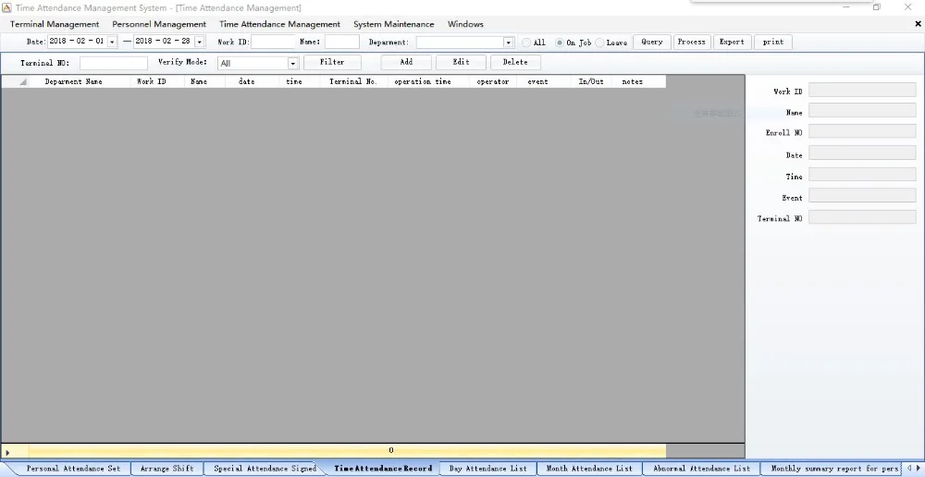Open the Personnel Management menu
The image size is (925, 477).
coord(159,24)
